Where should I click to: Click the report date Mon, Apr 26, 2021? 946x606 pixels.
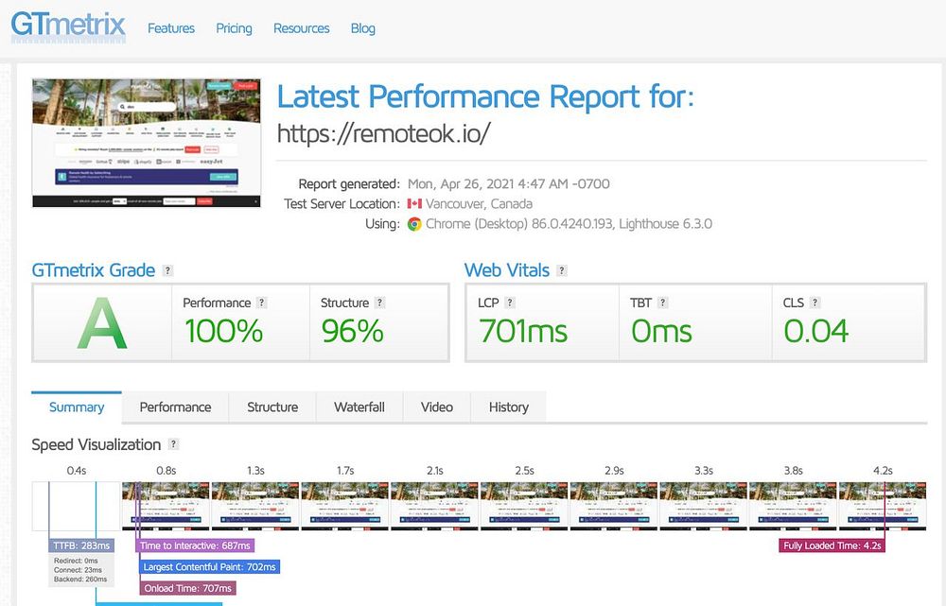[461, 184]
